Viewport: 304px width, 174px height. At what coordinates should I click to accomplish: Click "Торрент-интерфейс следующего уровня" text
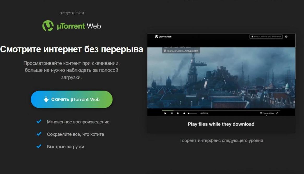click(x=221, y=141)
